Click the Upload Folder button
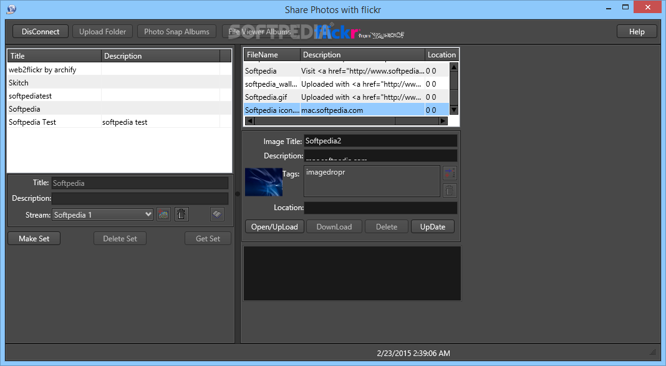 102,31
